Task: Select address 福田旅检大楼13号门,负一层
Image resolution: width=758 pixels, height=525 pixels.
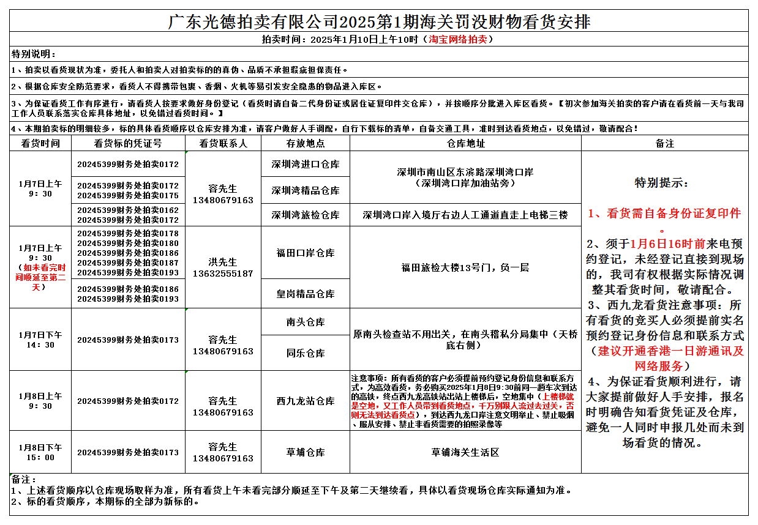Action: tap(465, 267)
